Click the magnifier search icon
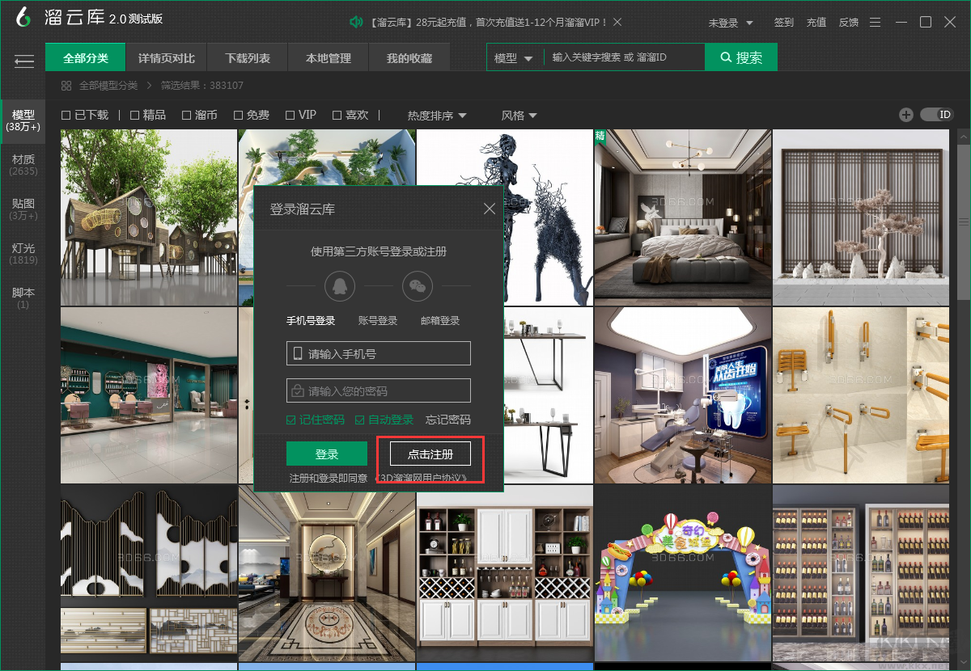This screenshot has width=971, height=671. click(x=724, y=57)
